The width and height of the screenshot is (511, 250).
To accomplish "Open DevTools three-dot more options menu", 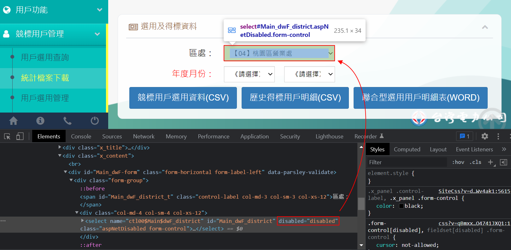I will (498, 136).
